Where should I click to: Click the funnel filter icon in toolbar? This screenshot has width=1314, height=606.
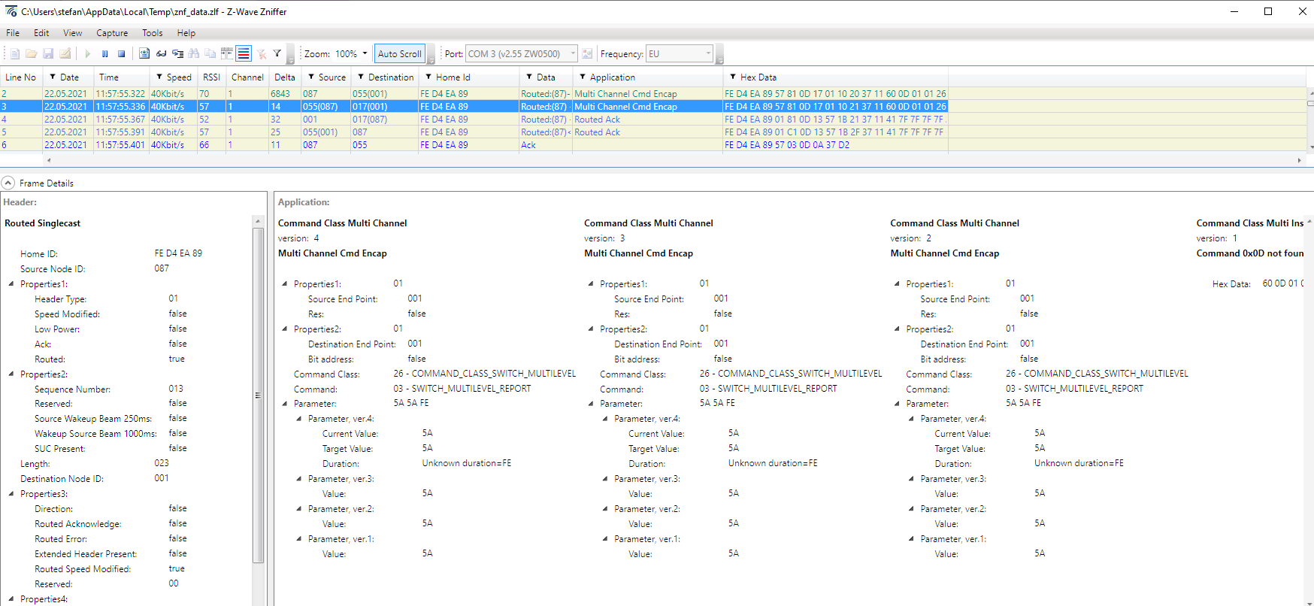277,54
